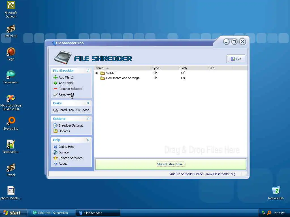
Task: Sort list by Size column header
Action: (220, 68)
